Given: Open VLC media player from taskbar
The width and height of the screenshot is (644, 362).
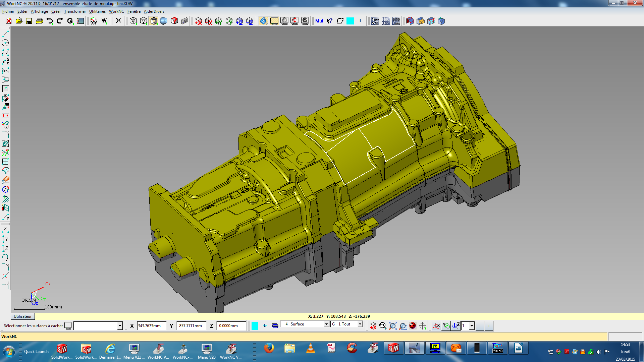Looking at the screenshot, I should 311,349.
